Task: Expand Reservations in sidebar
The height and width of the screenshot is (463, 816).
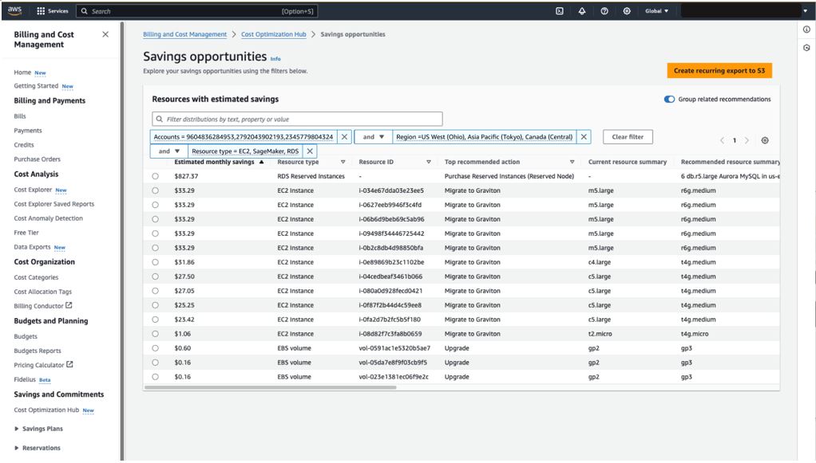Action: (17, 448)
